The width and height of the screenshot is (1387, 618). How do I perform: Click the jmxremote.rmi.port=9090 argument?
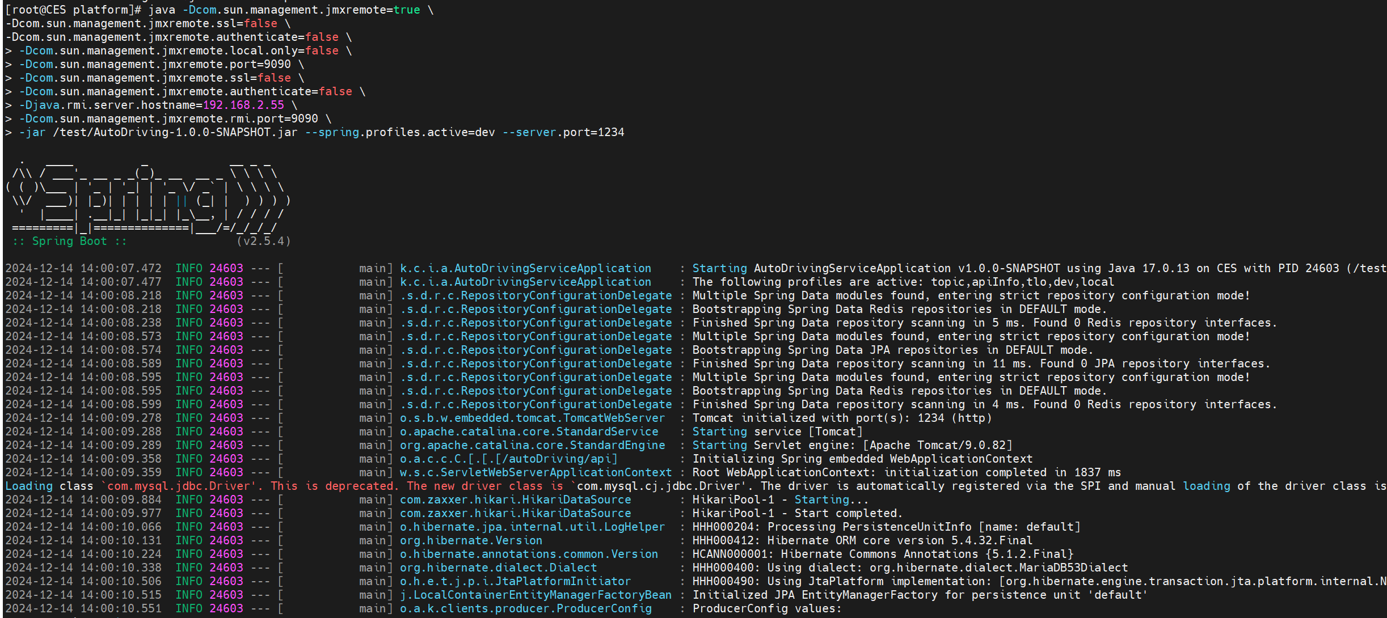(x=239, y=118)
